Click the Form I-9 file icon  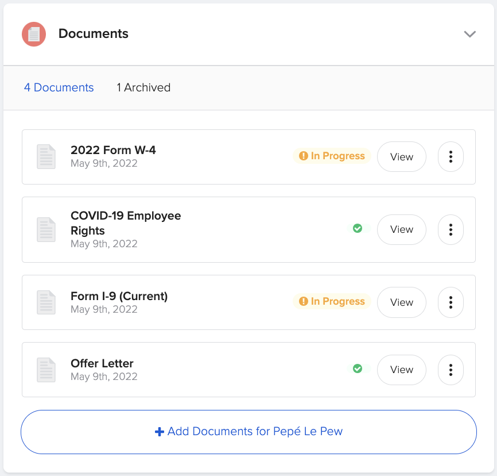coord(46,302)
